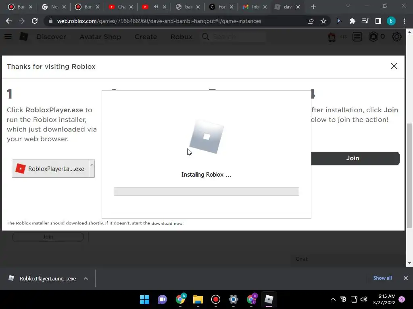Close the 'Thanks for visiting Roblox' dialog
Image resolution: width=413 pixels, height=309 pixels.
394,66
